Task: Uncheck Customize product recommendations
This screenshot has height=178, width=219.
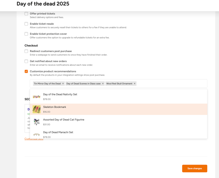Action: 26,71
